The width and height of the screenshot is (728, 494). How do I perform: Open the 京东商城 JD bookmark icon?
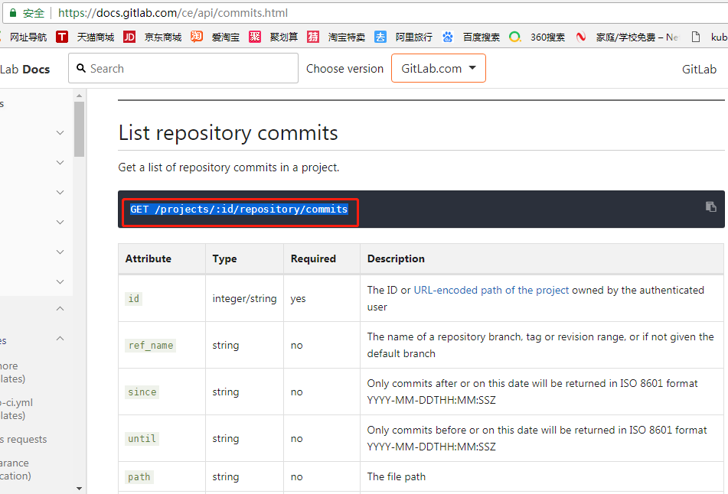pos(130,36)
